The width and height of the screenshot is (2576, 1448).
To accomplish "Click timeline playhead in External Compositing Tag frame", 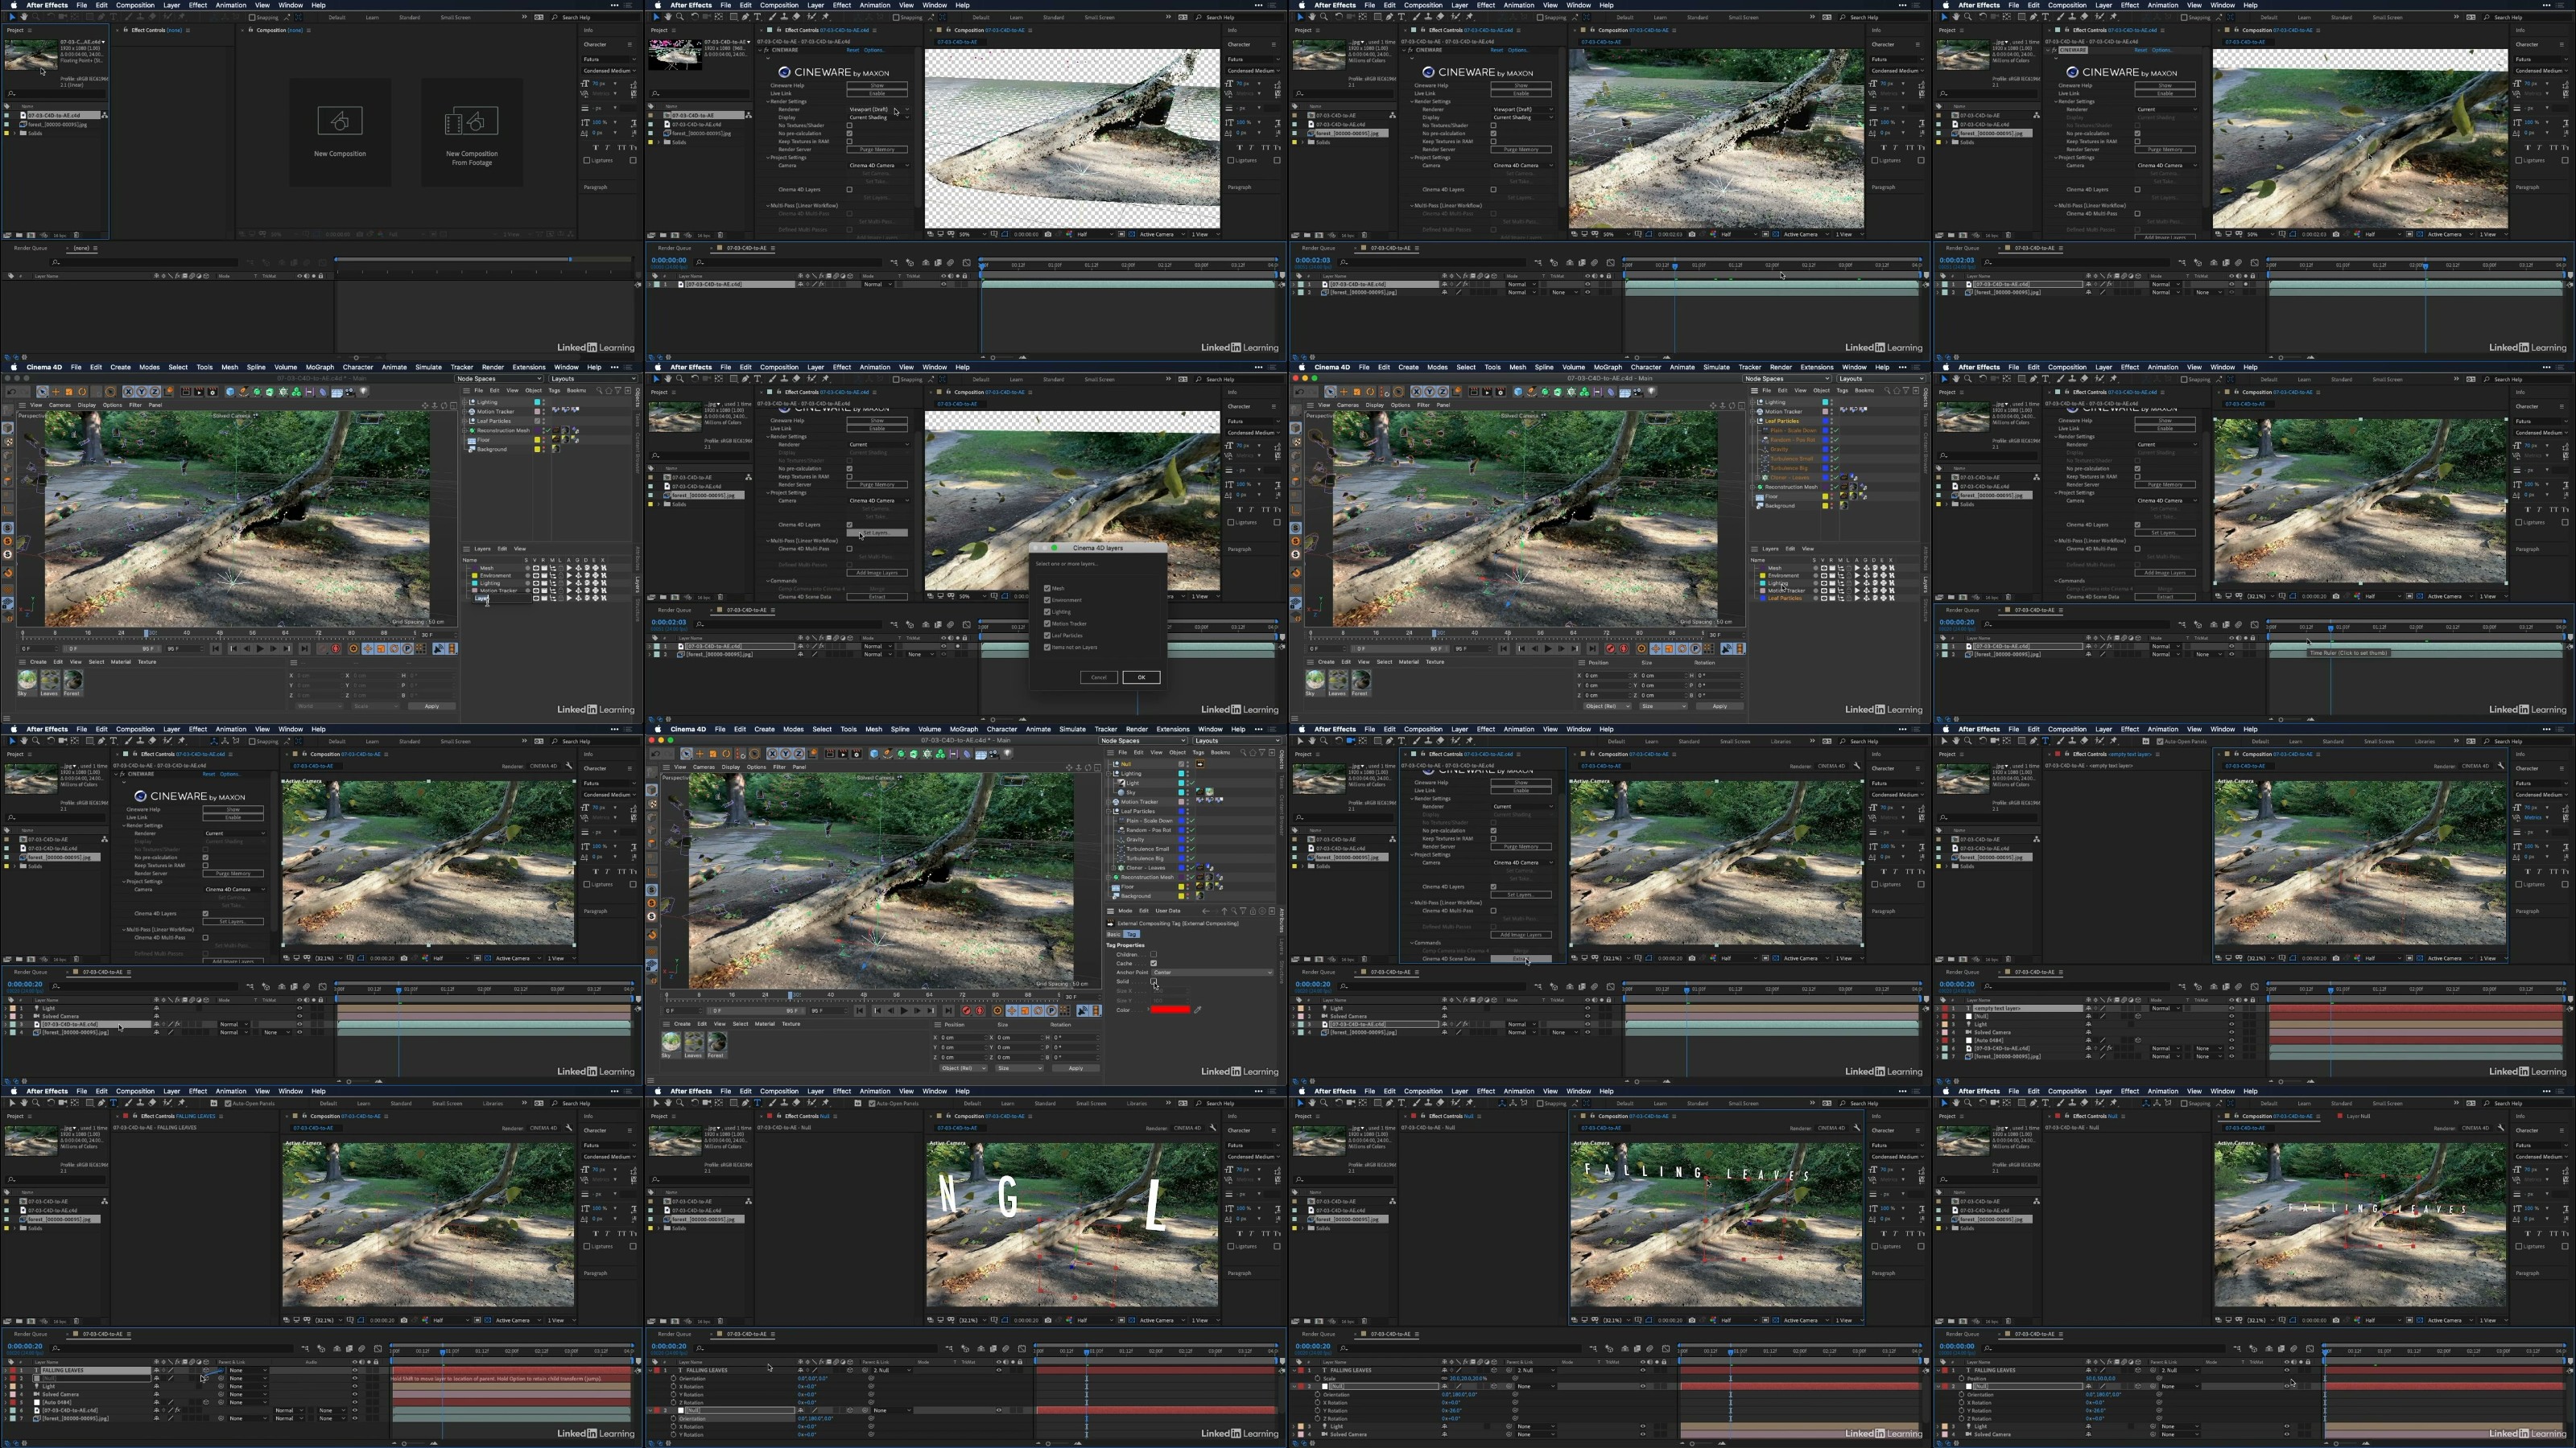I will (792, 995).
